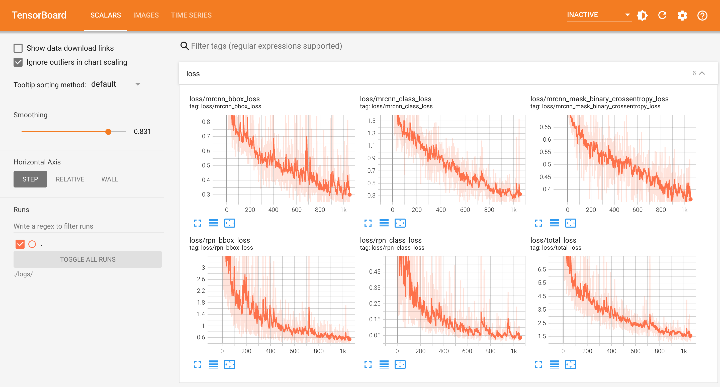This screenshot has height=387, width=720.
Task: Expand the rpn_class_loss chart to full size
Action: click(x=368, y=364)
